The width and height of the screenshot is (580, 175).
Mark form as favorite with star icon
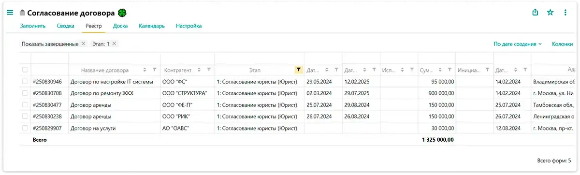[550, 13]
